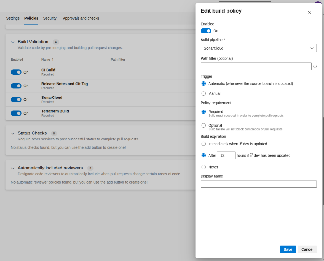Collapse the Build Validation section
Image resolution: width=324 pixels, height=261 pixels.
[x=13, y=42]
